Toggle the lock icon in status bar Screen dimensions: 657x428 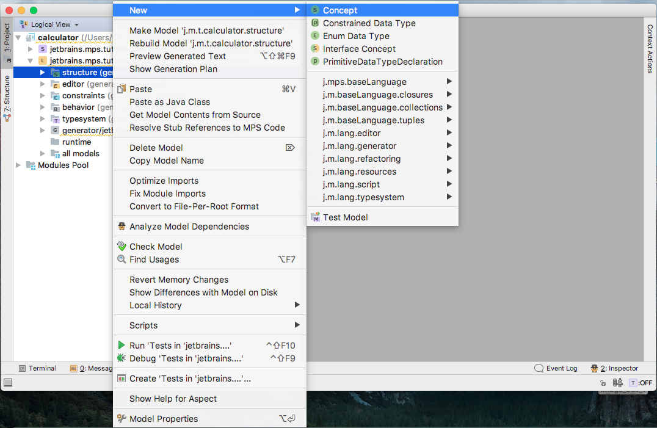(603, 383)
